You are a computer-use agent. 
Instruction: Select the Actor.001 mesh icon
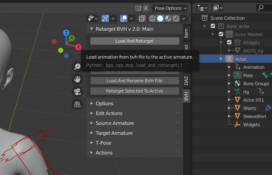pyautogui.click(x=237, y=100)
